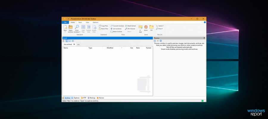Toggle the side panel layout icon
Image resolution: width=268 pixels, height=119 pixels.
click(x=67, y=41)
